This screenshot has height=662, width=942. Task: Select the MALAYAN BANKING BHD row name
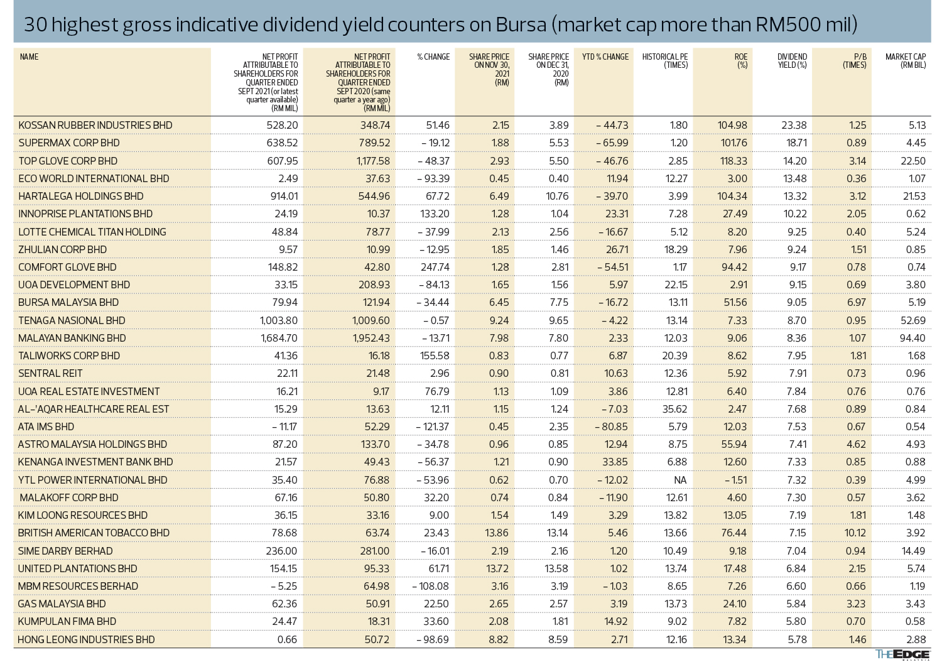pyautogui.click(x=72, y=338)
